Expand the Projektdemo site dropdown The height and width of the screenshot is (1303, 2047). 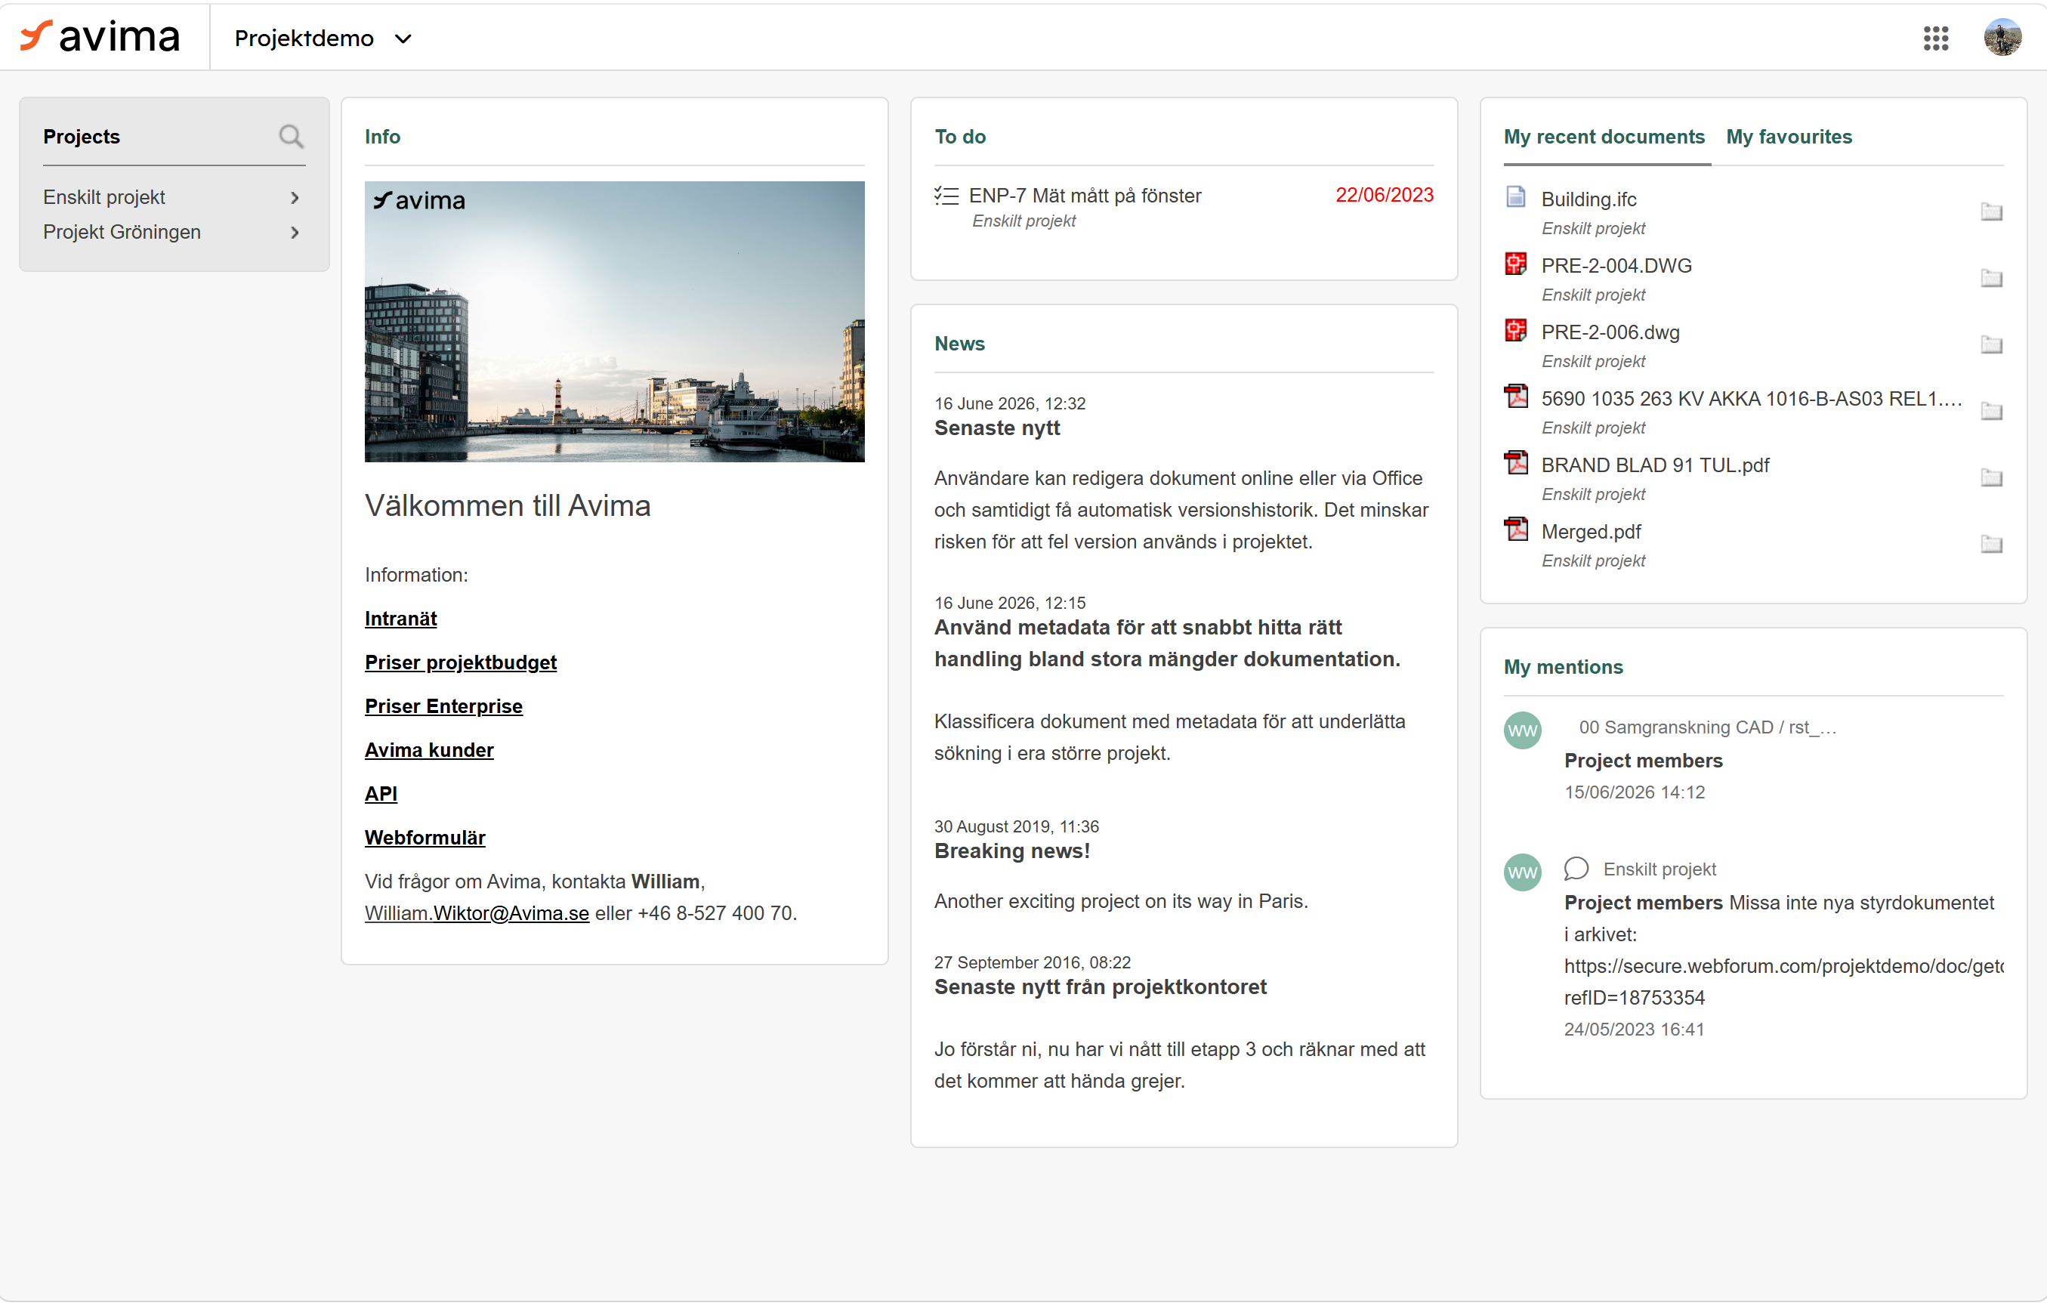pyautogui.click(x=323, y=39)
